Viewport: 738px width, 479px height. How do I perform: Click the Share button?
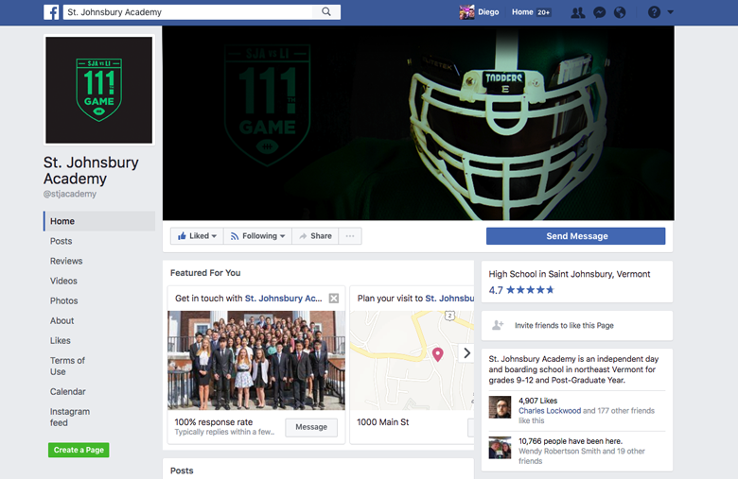315,236
